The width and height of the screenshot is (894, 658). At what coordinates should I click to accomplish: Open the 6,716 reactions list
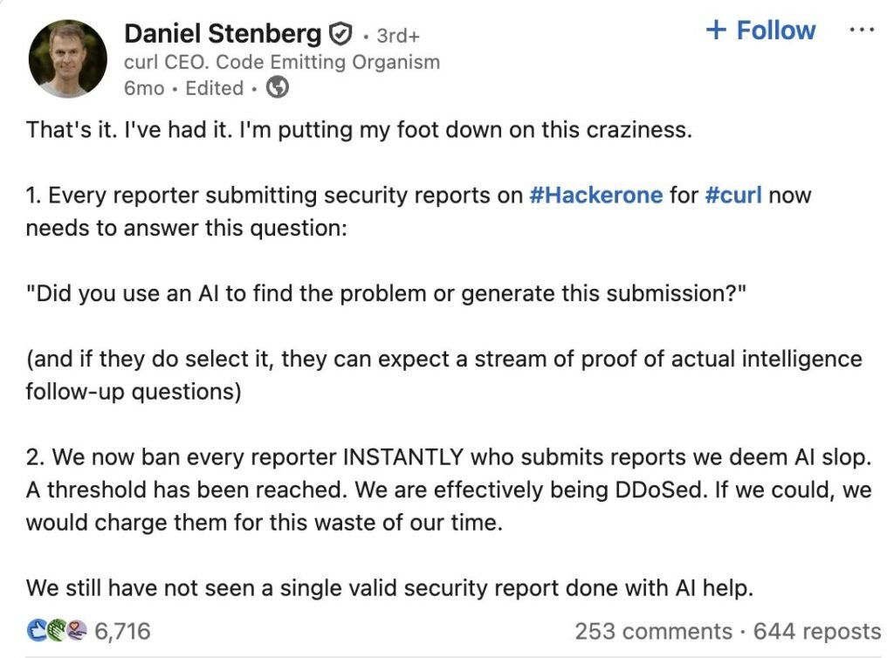coord(121,631)
